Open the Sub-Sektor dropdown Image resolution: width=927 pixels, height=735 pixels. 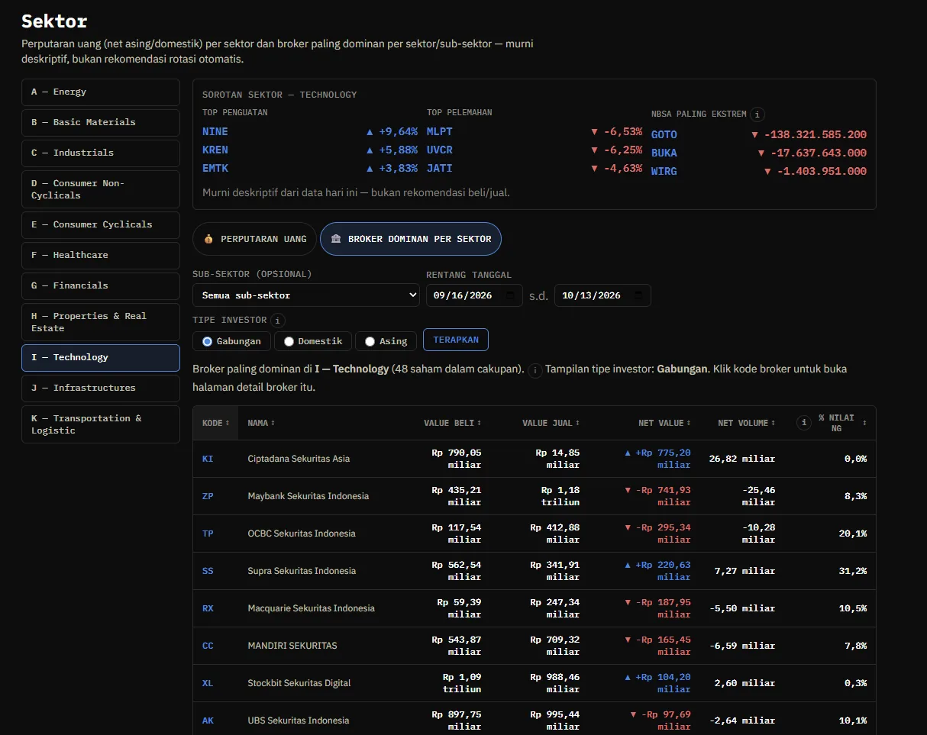click(306, 295)
